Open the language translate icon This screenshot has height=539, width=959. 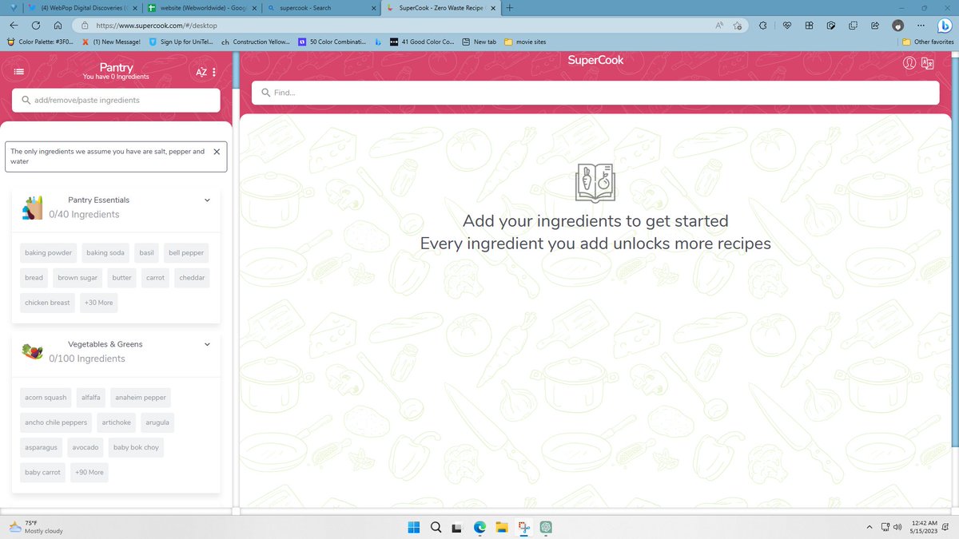pyautogui.click(x=928, y=63)
